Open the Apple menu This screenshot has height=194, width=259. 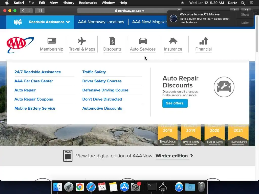point(7,3)
